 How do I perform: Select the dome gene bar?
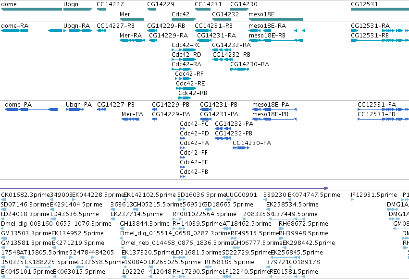[32, 9]
